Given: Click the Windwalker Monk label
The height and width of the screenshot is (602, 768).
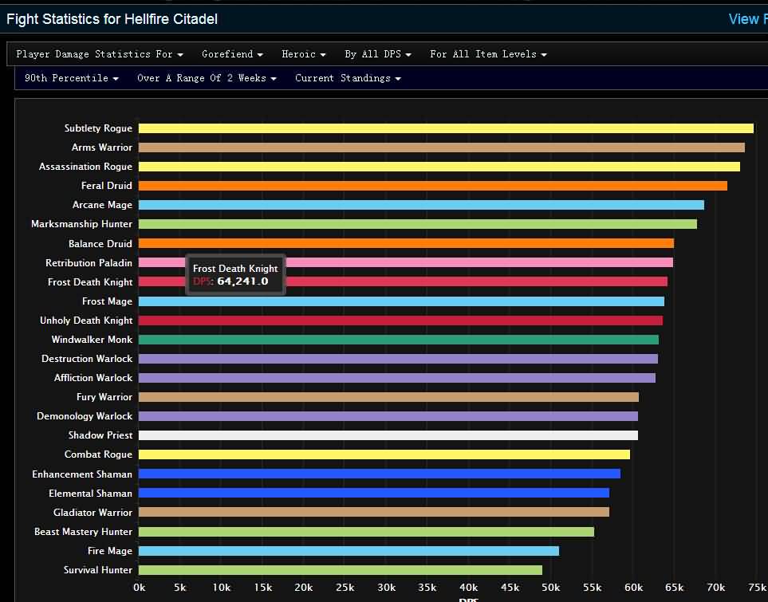Looking at the screenshot, I should (92, 340).
